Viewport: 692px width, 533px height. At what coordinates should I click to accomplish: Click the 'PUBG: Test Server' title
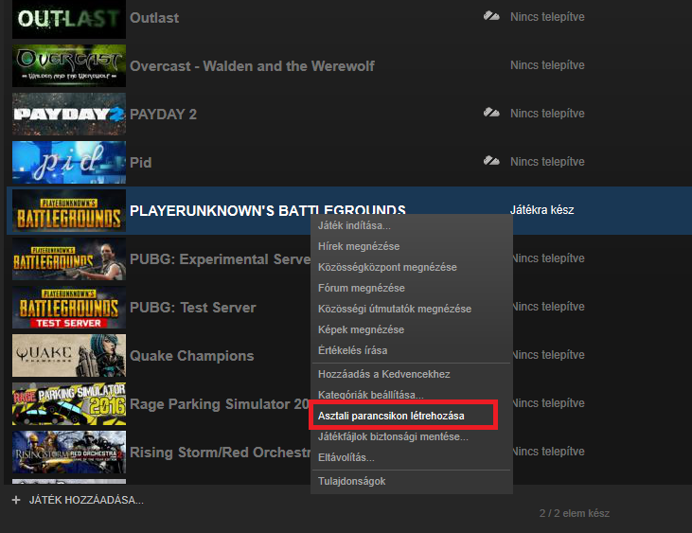pos(193,308)
